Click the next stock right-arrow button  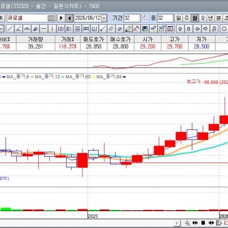(61, 18)
